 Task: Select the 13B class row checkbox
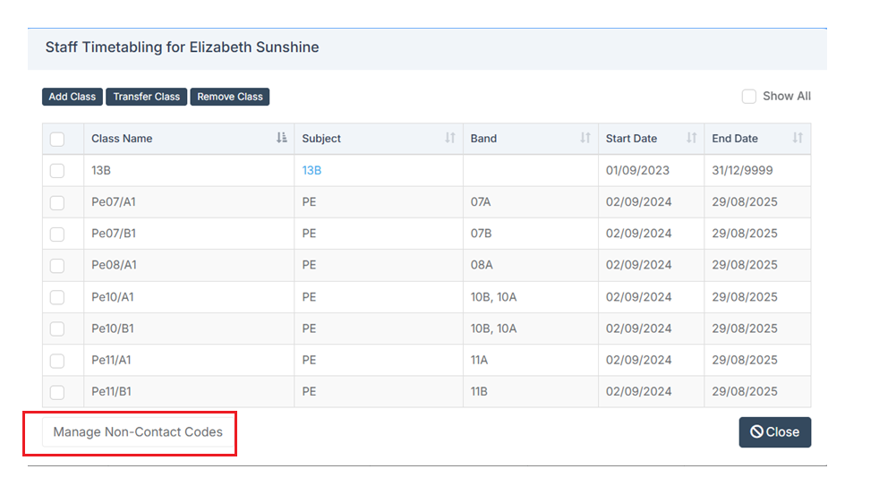click(x=57, y=170)
